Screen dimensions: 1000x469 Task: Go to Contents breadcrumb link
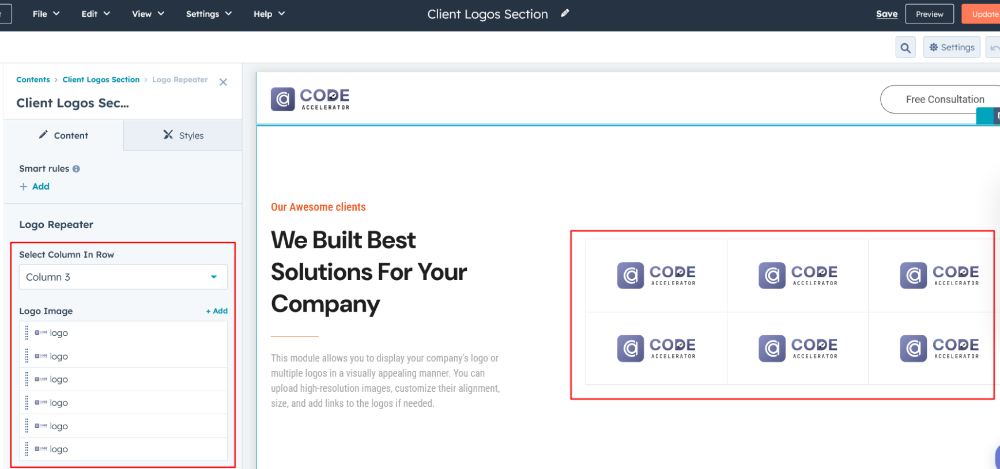click(33, 80)
